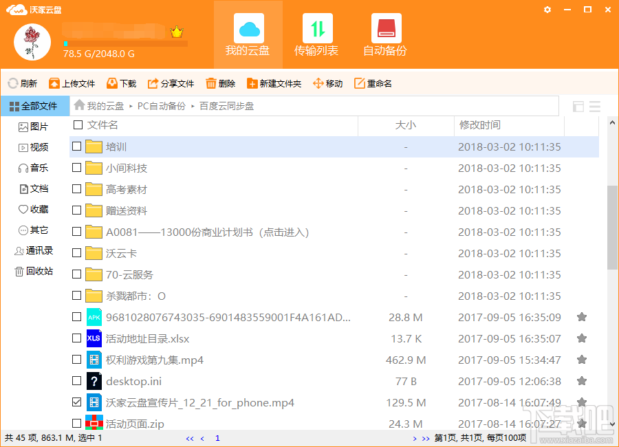
Task: Click the 重命名 rename button
Action: [373, 83]
